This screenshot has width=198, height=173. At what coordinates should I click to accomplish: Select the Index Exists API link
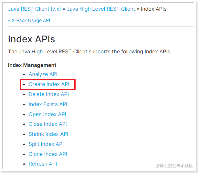(48, 104)
